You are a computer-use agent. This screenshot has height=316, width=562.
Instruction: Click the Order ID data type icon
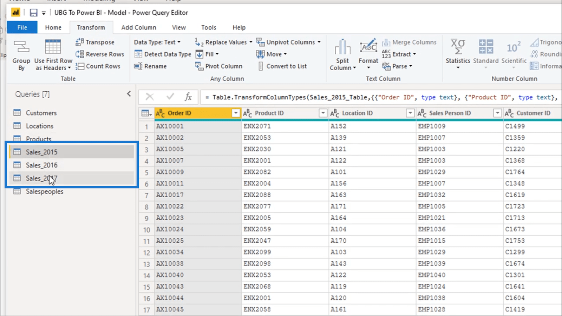pyautogui.click(x=160, y=113)
